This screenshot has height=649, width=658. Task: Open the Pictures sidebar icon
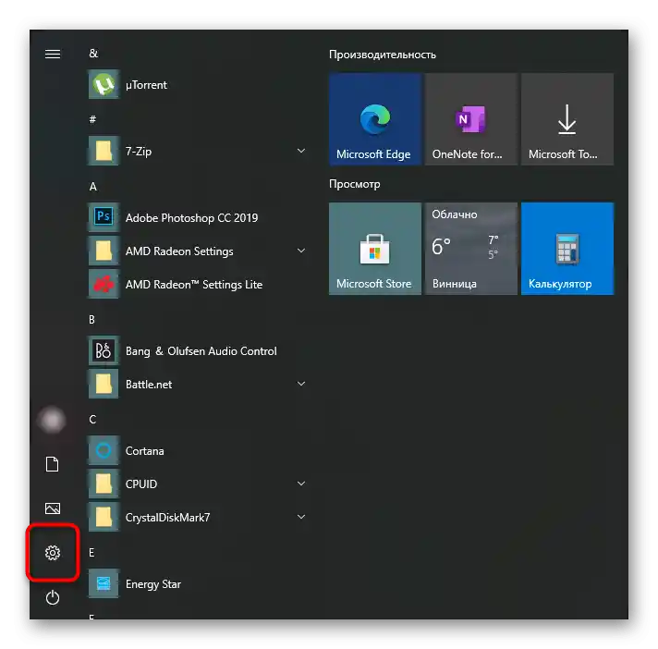click(x=53, y=508)
